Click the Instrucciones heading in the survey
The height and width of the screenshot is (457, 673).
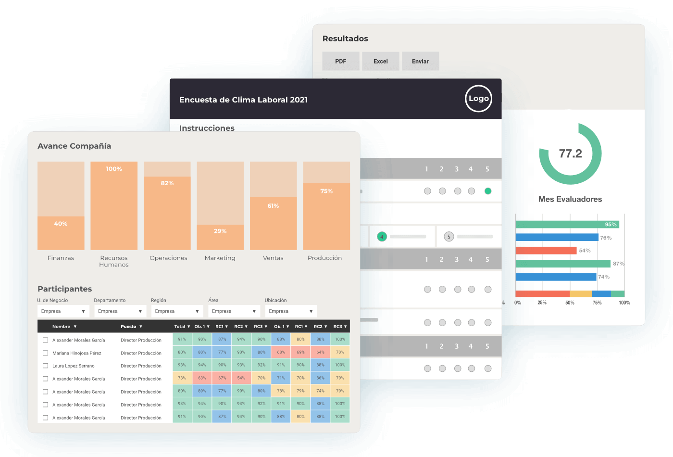point(207,128)
